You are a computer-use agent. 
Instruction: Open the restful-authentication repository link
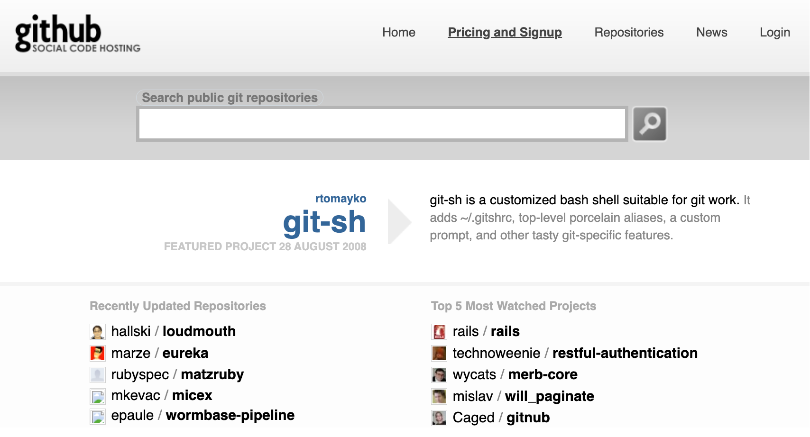625,353
